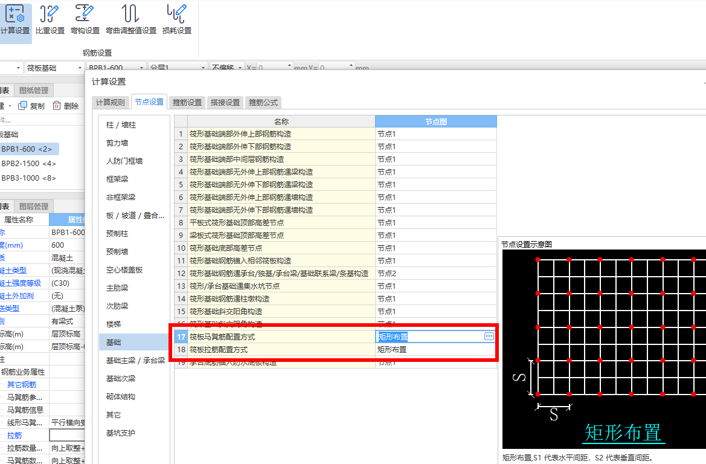Click 拉筋 property link

click(14, 435)
